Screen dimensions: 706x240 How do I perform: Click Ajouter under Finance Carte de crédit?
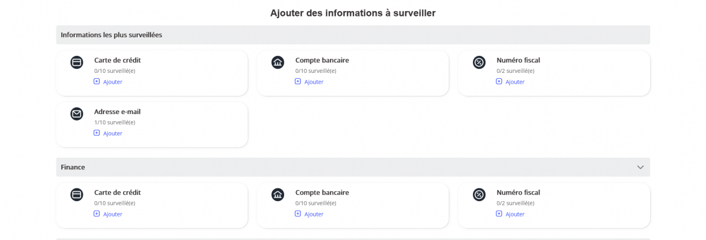point(112,214)
